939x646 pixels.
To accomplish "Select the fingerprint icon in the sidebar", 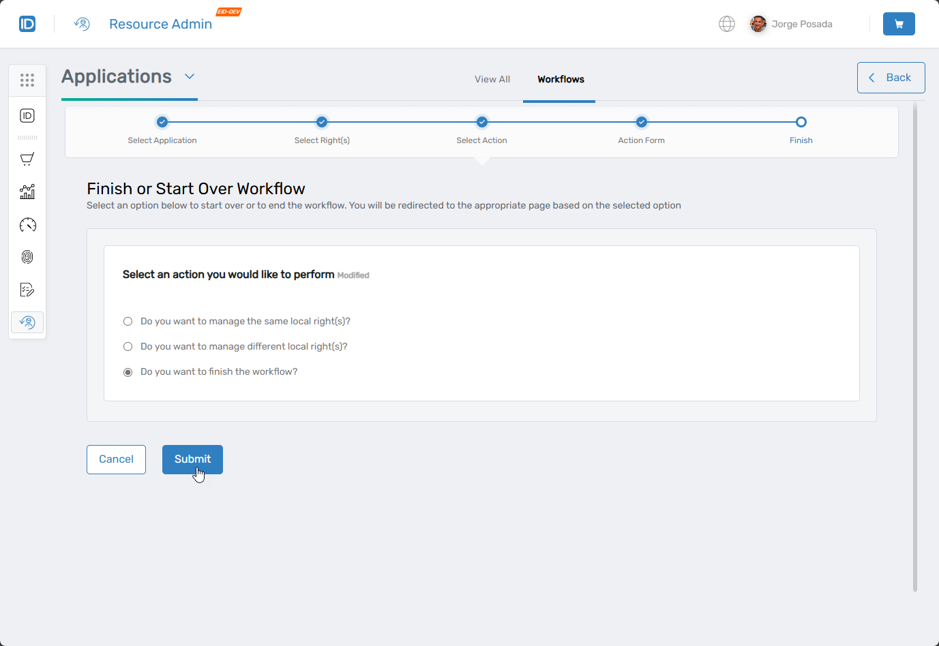I will click(27, 257).
